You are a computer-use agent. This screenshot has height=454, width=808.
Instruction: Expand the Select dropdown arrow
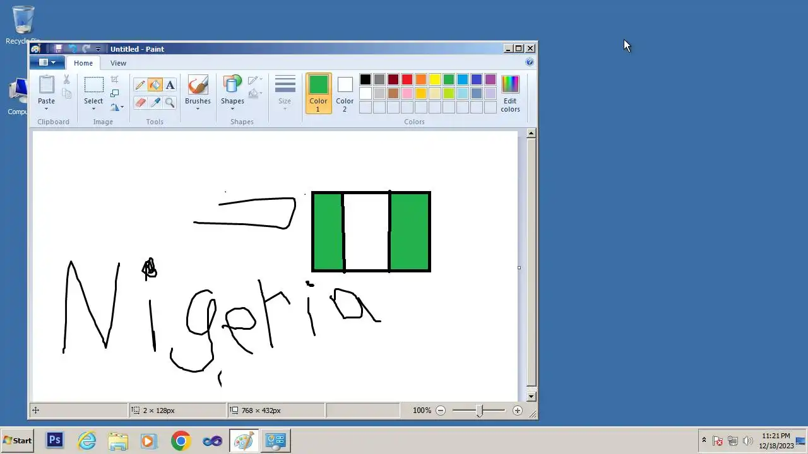click(93, 108)
